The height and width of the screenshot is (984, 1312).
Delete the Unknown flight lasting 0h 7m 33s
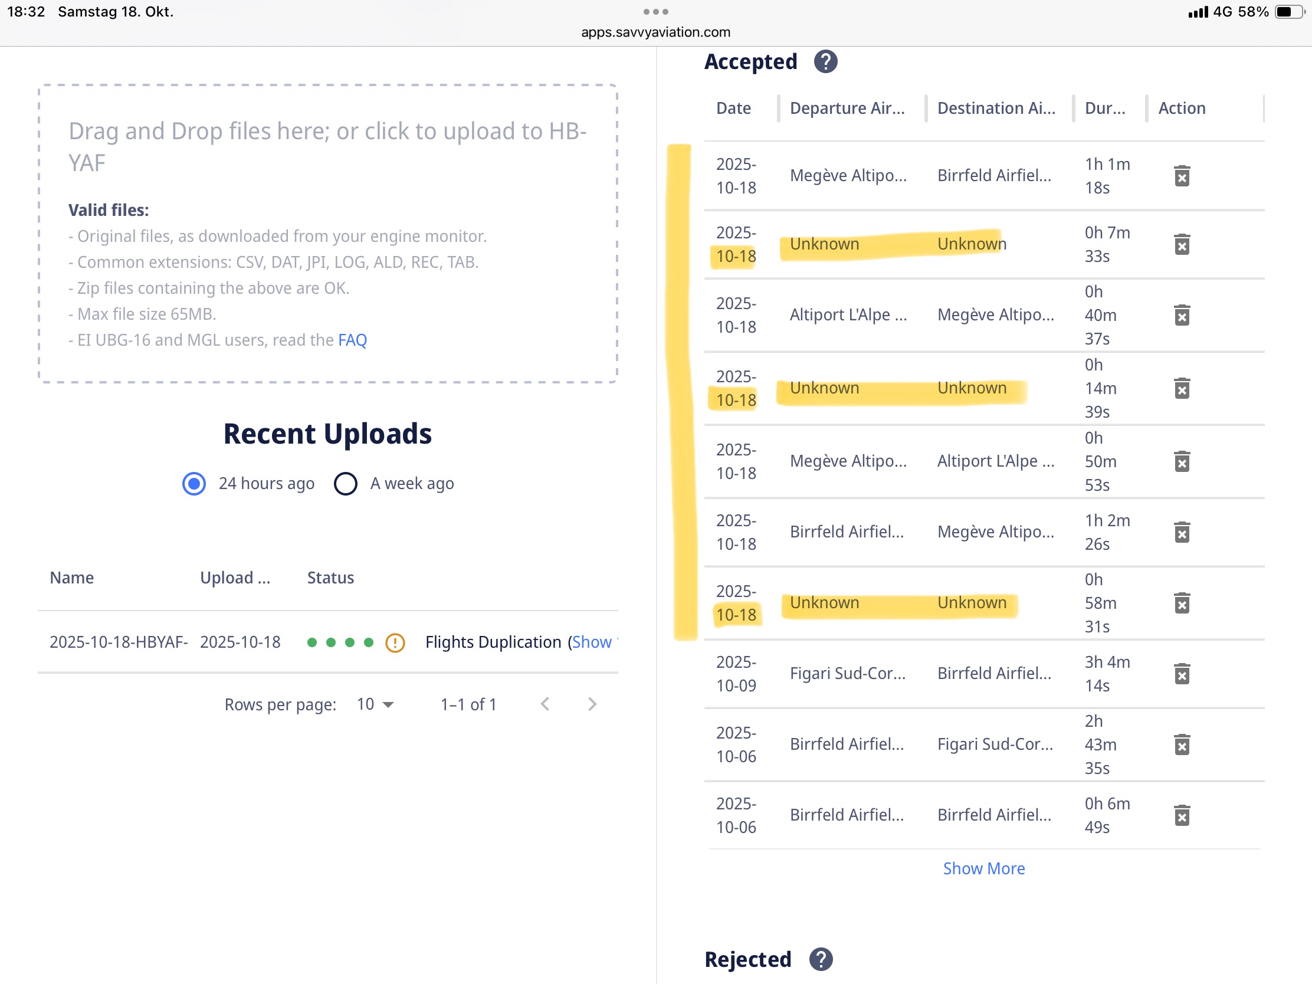click(x=1182, y=244)
